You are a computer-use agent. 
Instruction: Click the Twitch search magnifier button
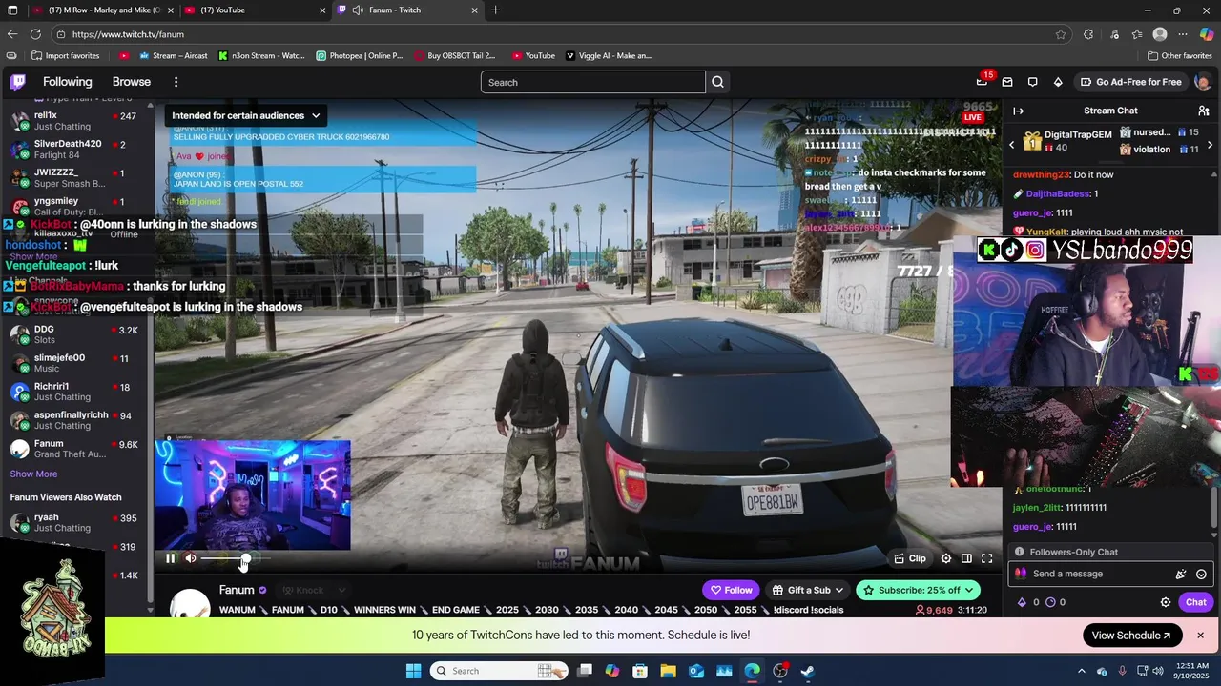coord(718,82)
